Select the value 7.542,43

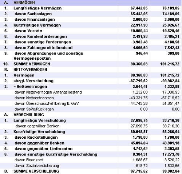[x=172, y=48]
